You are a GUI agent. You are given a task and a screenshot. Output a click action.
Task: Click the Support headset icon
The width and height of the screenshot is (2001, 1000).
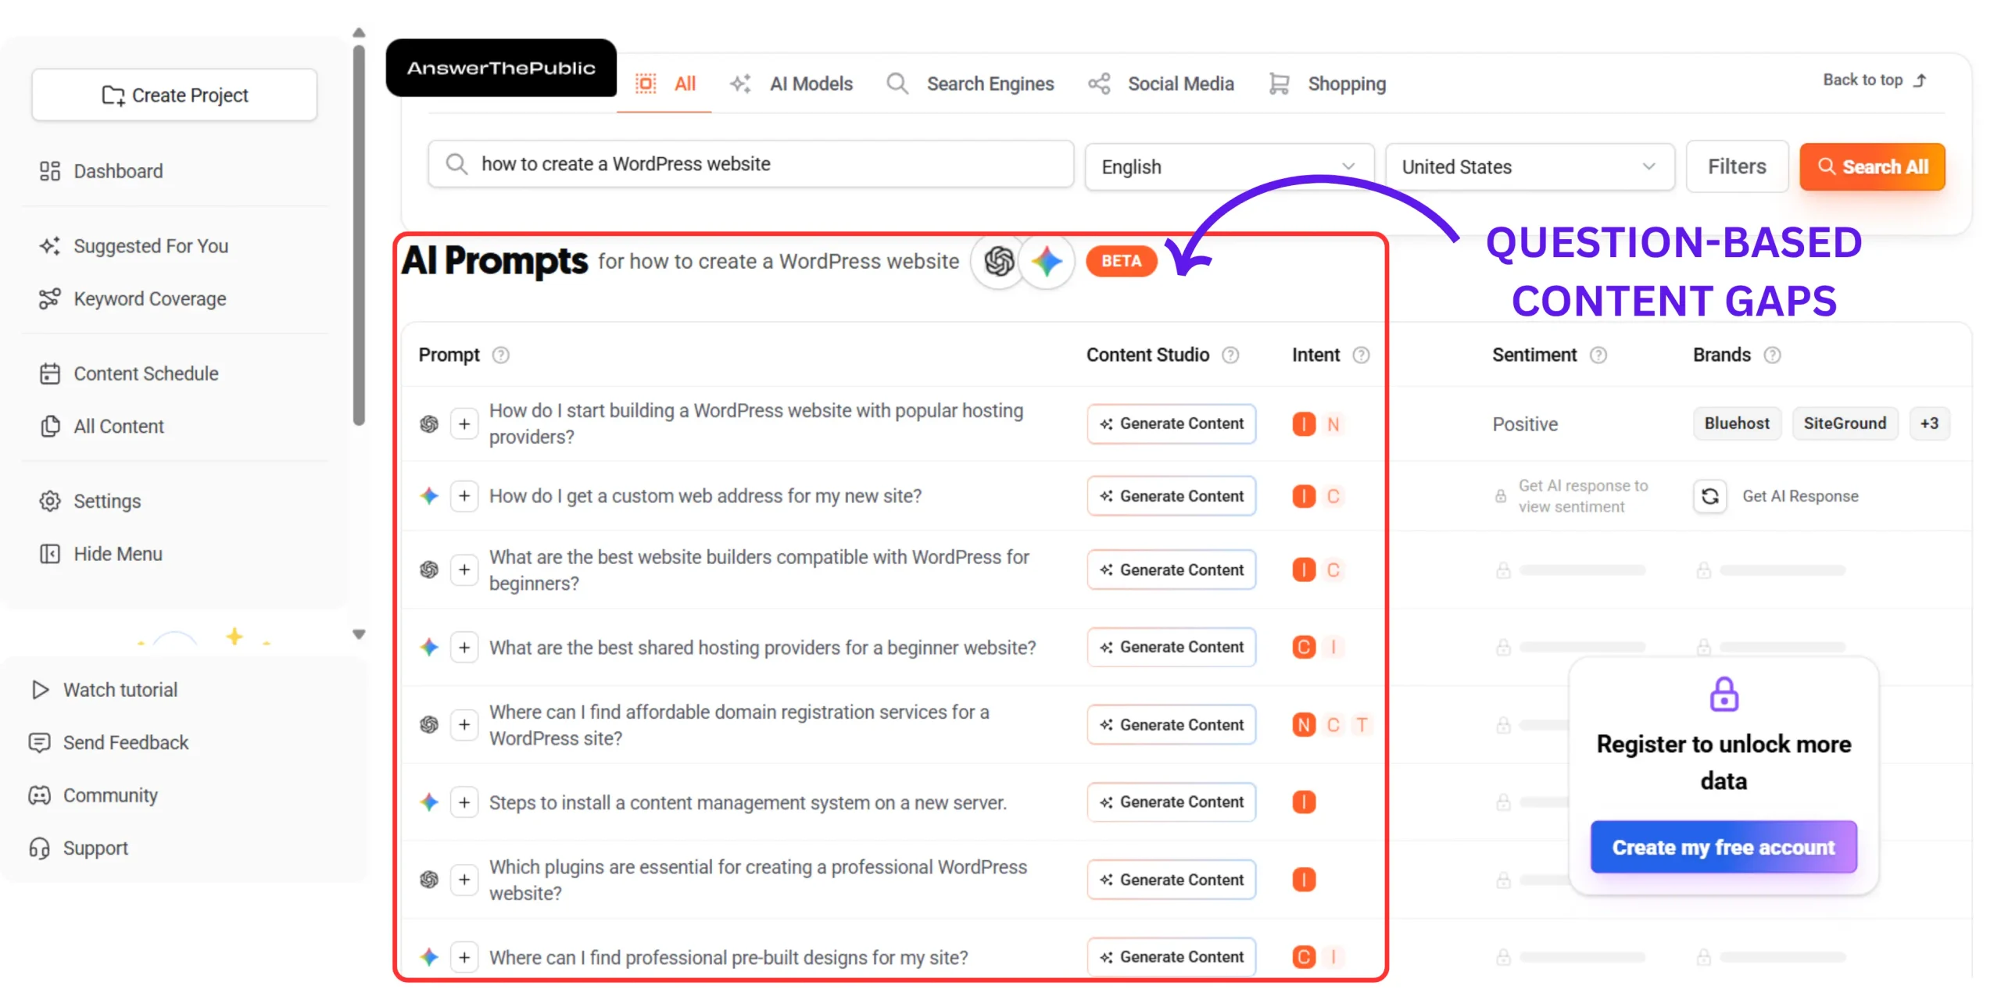(x=40, y=848)
